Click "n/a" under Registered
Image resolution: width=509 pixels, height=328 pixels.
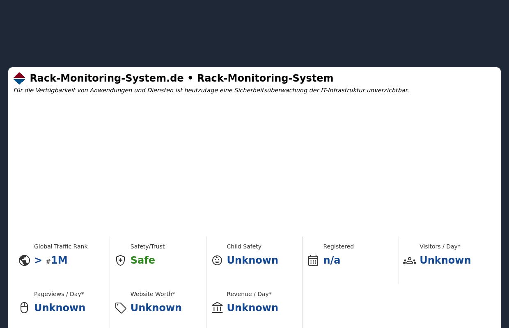(x=332, y=260)
